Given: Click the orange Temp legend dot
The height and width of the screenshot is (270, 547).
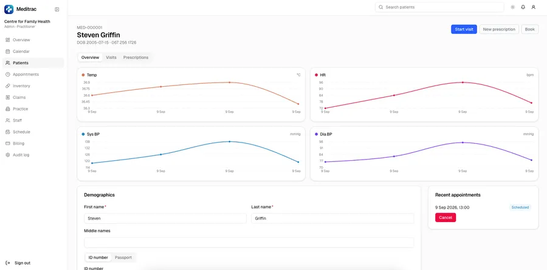Looking at the screenshot, I should tap(83, 75).
